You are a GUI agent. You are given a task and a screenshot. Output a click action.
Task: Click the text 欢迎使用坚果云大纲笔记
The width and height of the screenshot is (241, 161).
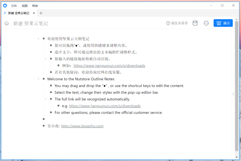[x=68, y=39]
